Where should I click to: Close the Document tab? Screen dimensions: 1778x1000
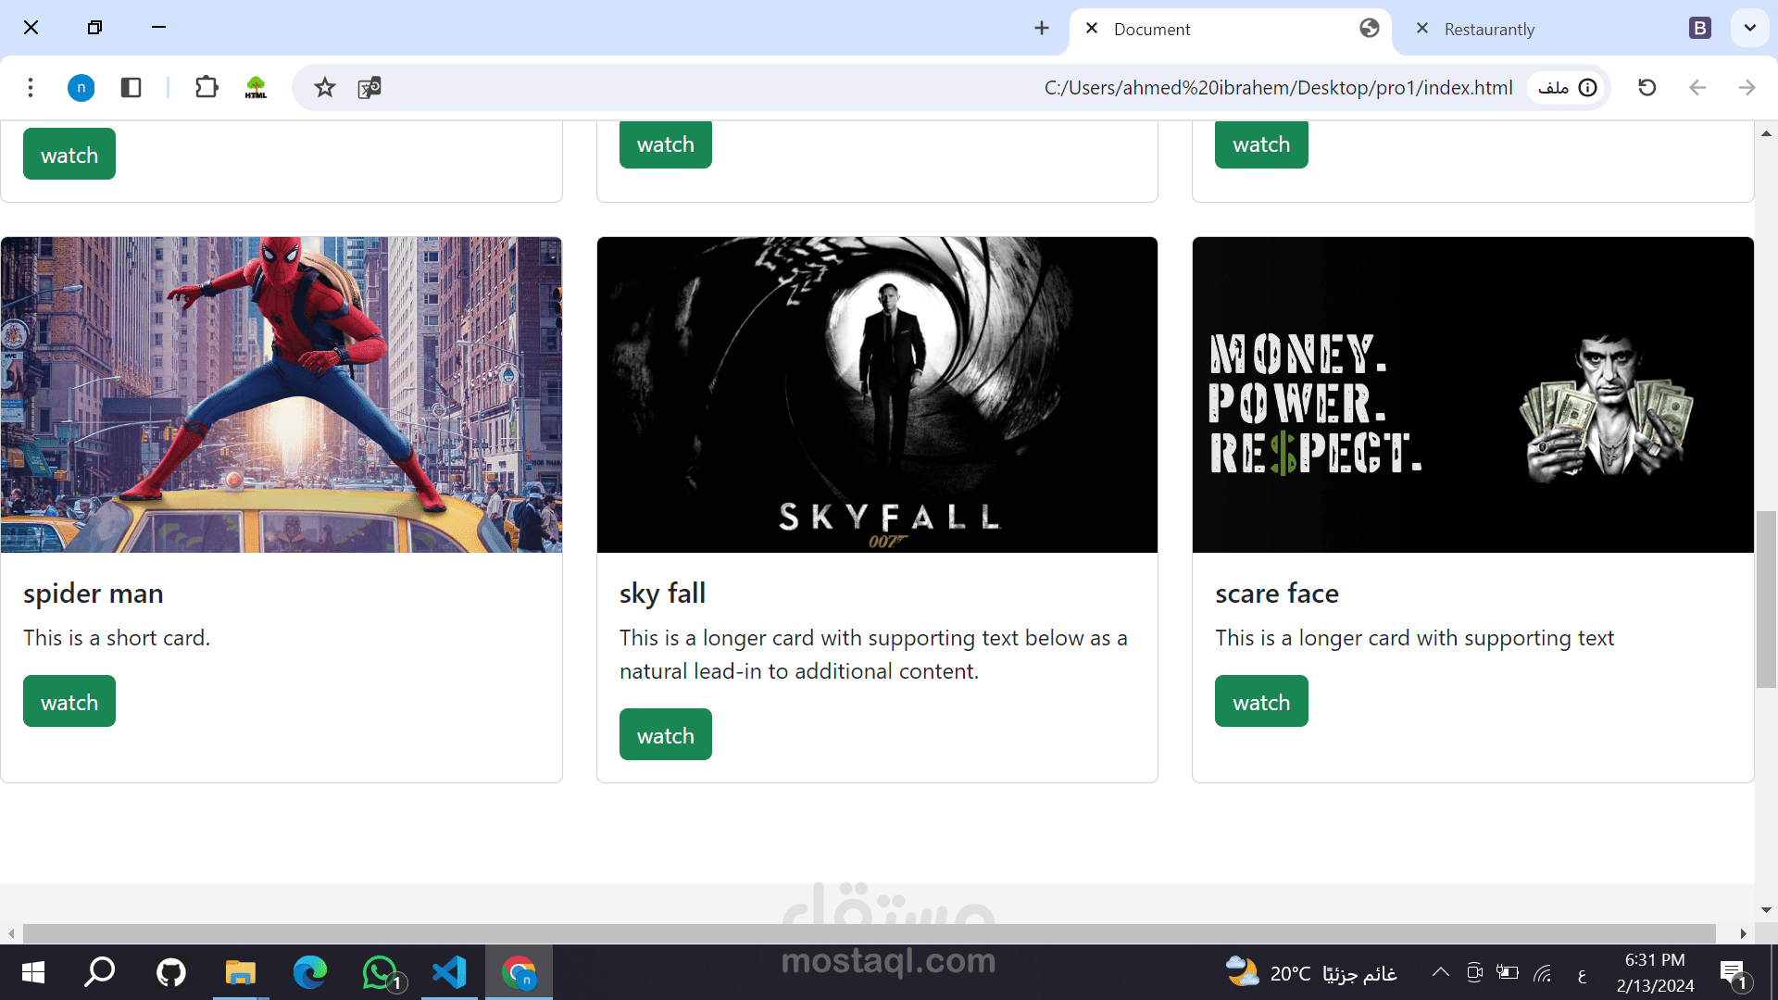tap(1092, 28)
